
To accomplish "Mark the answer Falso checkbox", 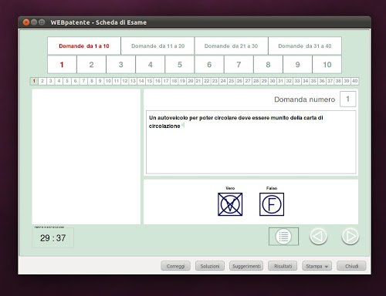I will tap(272, 204).
